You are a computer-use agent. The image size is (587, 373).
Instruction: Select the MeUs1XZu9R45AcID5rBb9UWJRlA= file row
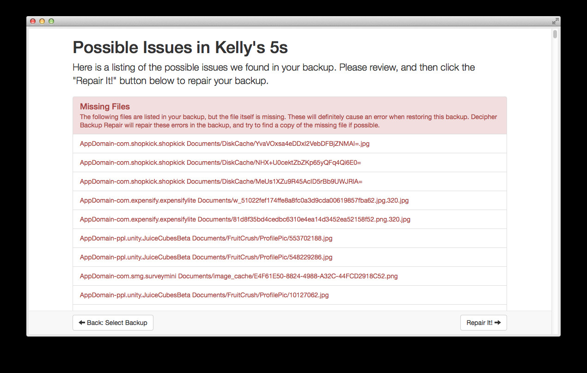[x=290, y=181]
